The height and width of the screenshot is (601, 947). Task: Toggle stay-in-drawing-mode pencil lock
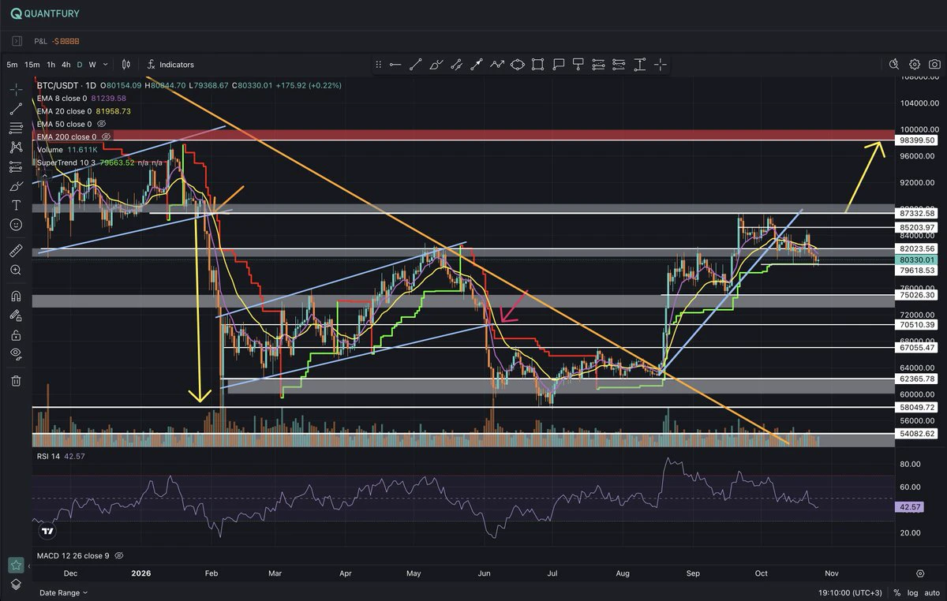16,315
